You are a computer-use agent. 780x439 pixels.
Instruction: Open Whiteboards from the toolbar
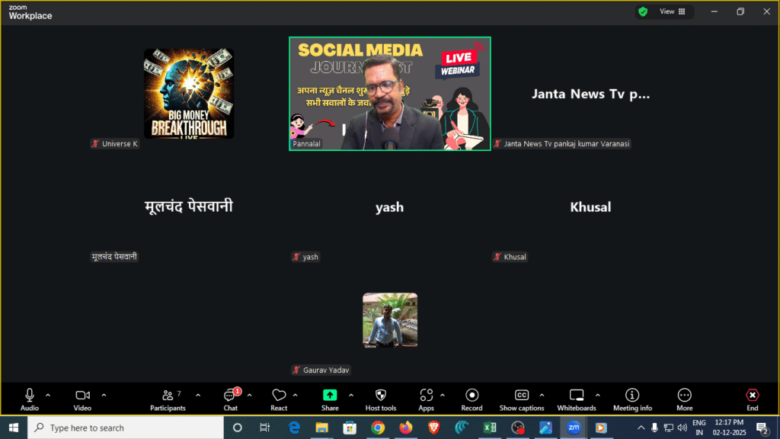coord(577,396)
